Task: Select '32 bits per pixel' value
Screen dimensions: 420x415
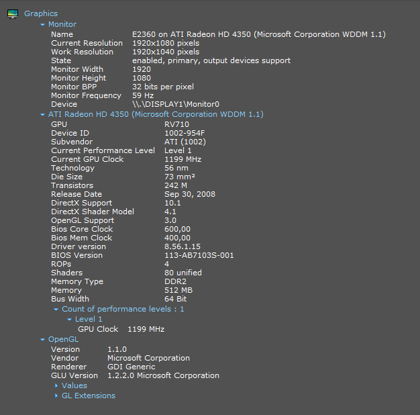Action: (x=163, y=87)
